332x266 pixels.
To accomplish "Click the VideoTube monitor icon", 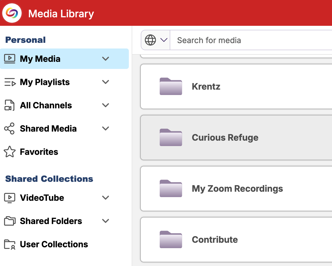I will pyautogui.click(x=10, y=198).
